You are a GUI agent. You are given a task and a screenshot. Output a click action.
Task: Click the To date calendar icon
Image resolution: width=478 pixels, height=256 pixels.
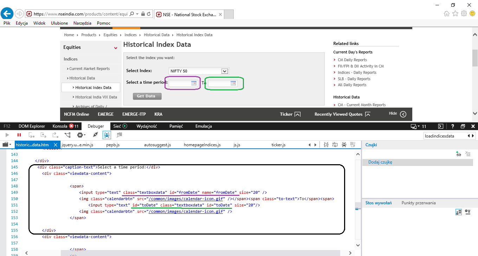pyautogui.click(x=233, y=83)
